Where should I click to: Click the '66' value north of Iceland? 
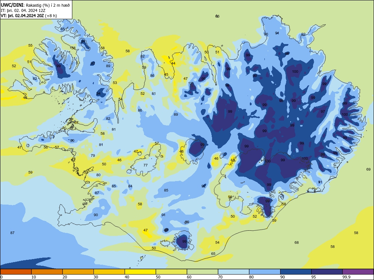(x=217, y=16)
